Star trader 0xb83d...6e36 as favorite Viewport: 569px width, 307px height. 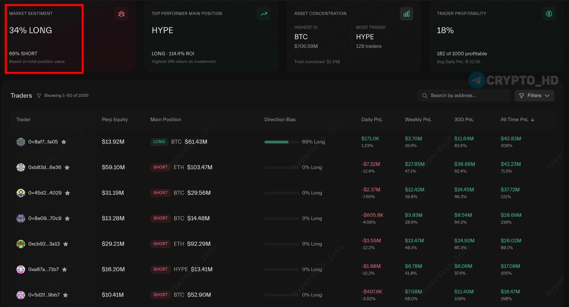pos(67,167)
